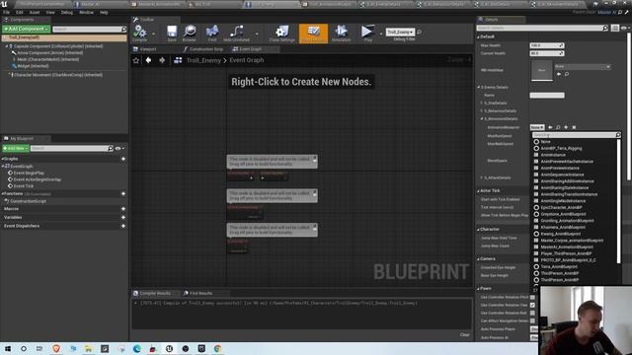The width and height of the screenshot is (632, 355).
Task: Click the green Add Component button
Action: [26, 29]
